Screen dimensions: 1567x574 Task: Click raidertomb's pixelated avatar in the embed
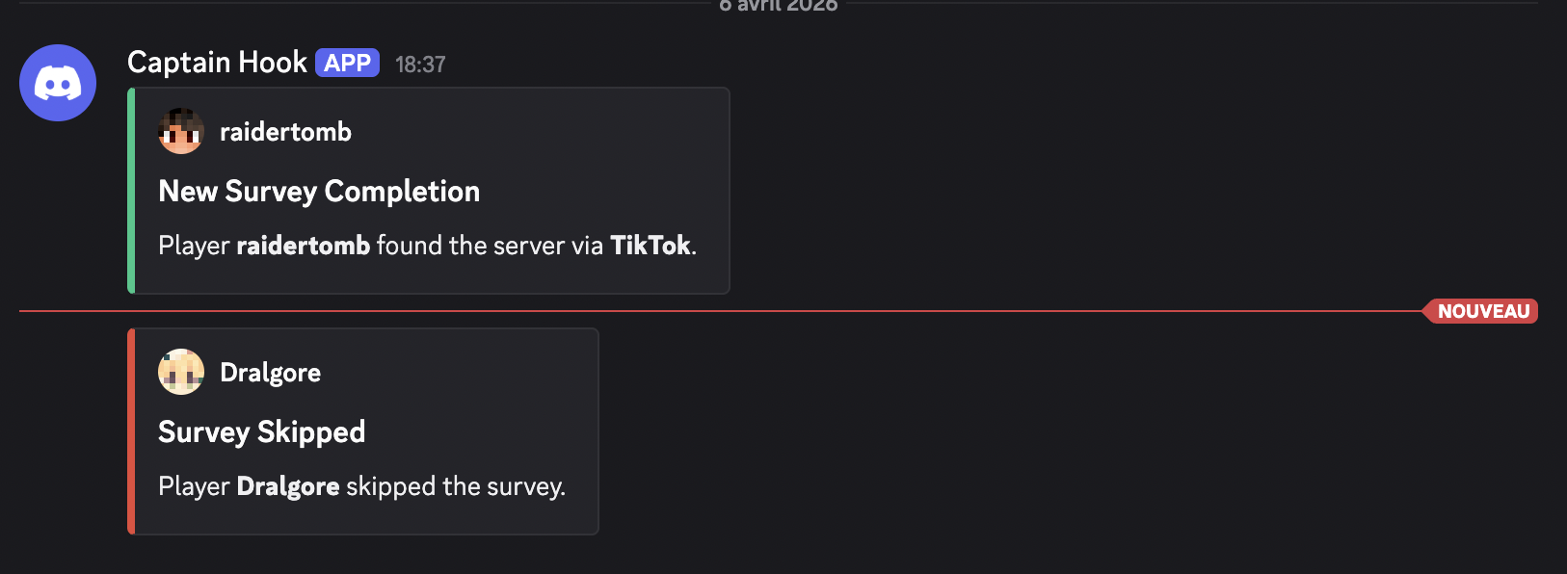181,132
